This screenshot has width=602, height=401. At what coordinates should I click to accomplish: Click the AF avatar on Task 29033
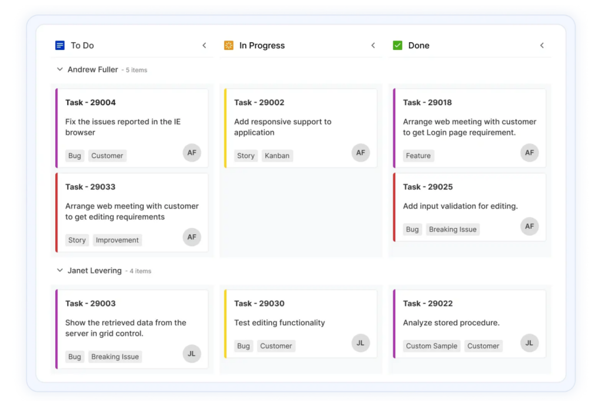click(192, 237)
